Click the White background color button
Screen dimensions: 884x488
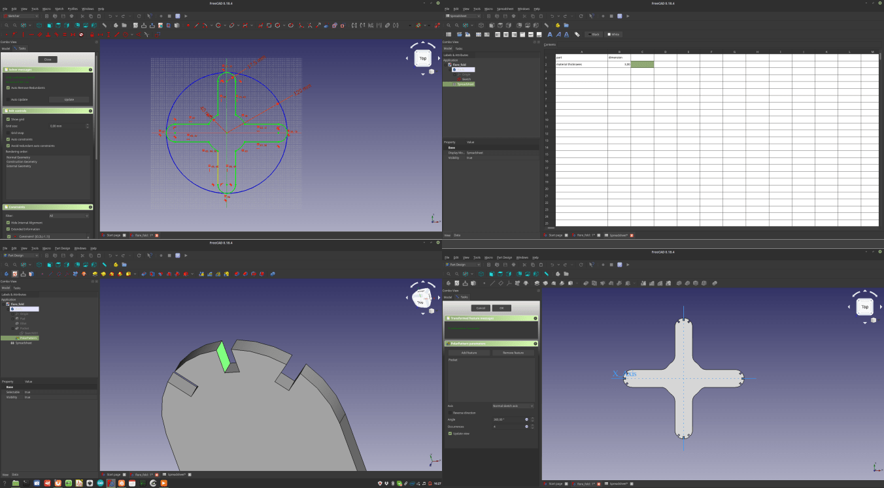click(x=613, y=34)
